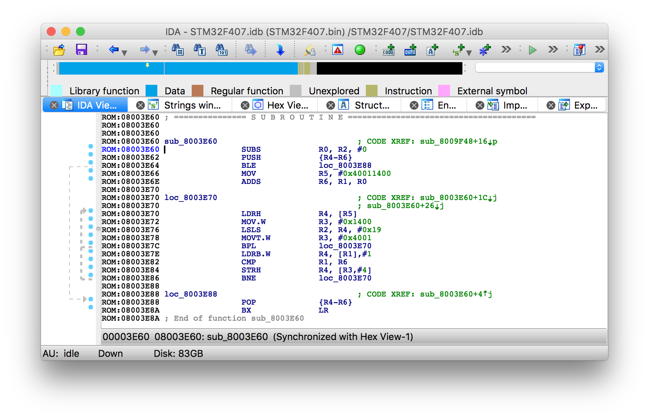
Task: Click the blue down arrow jump icon
Action: [x=280, y=49]
